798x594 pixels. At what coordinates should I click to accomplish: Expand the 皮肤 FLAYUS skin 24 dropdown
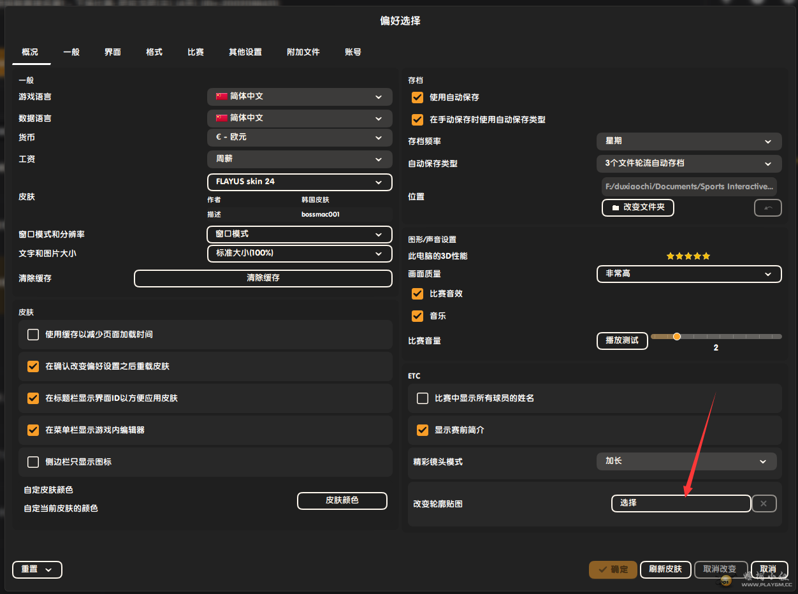tap(300, 182)
